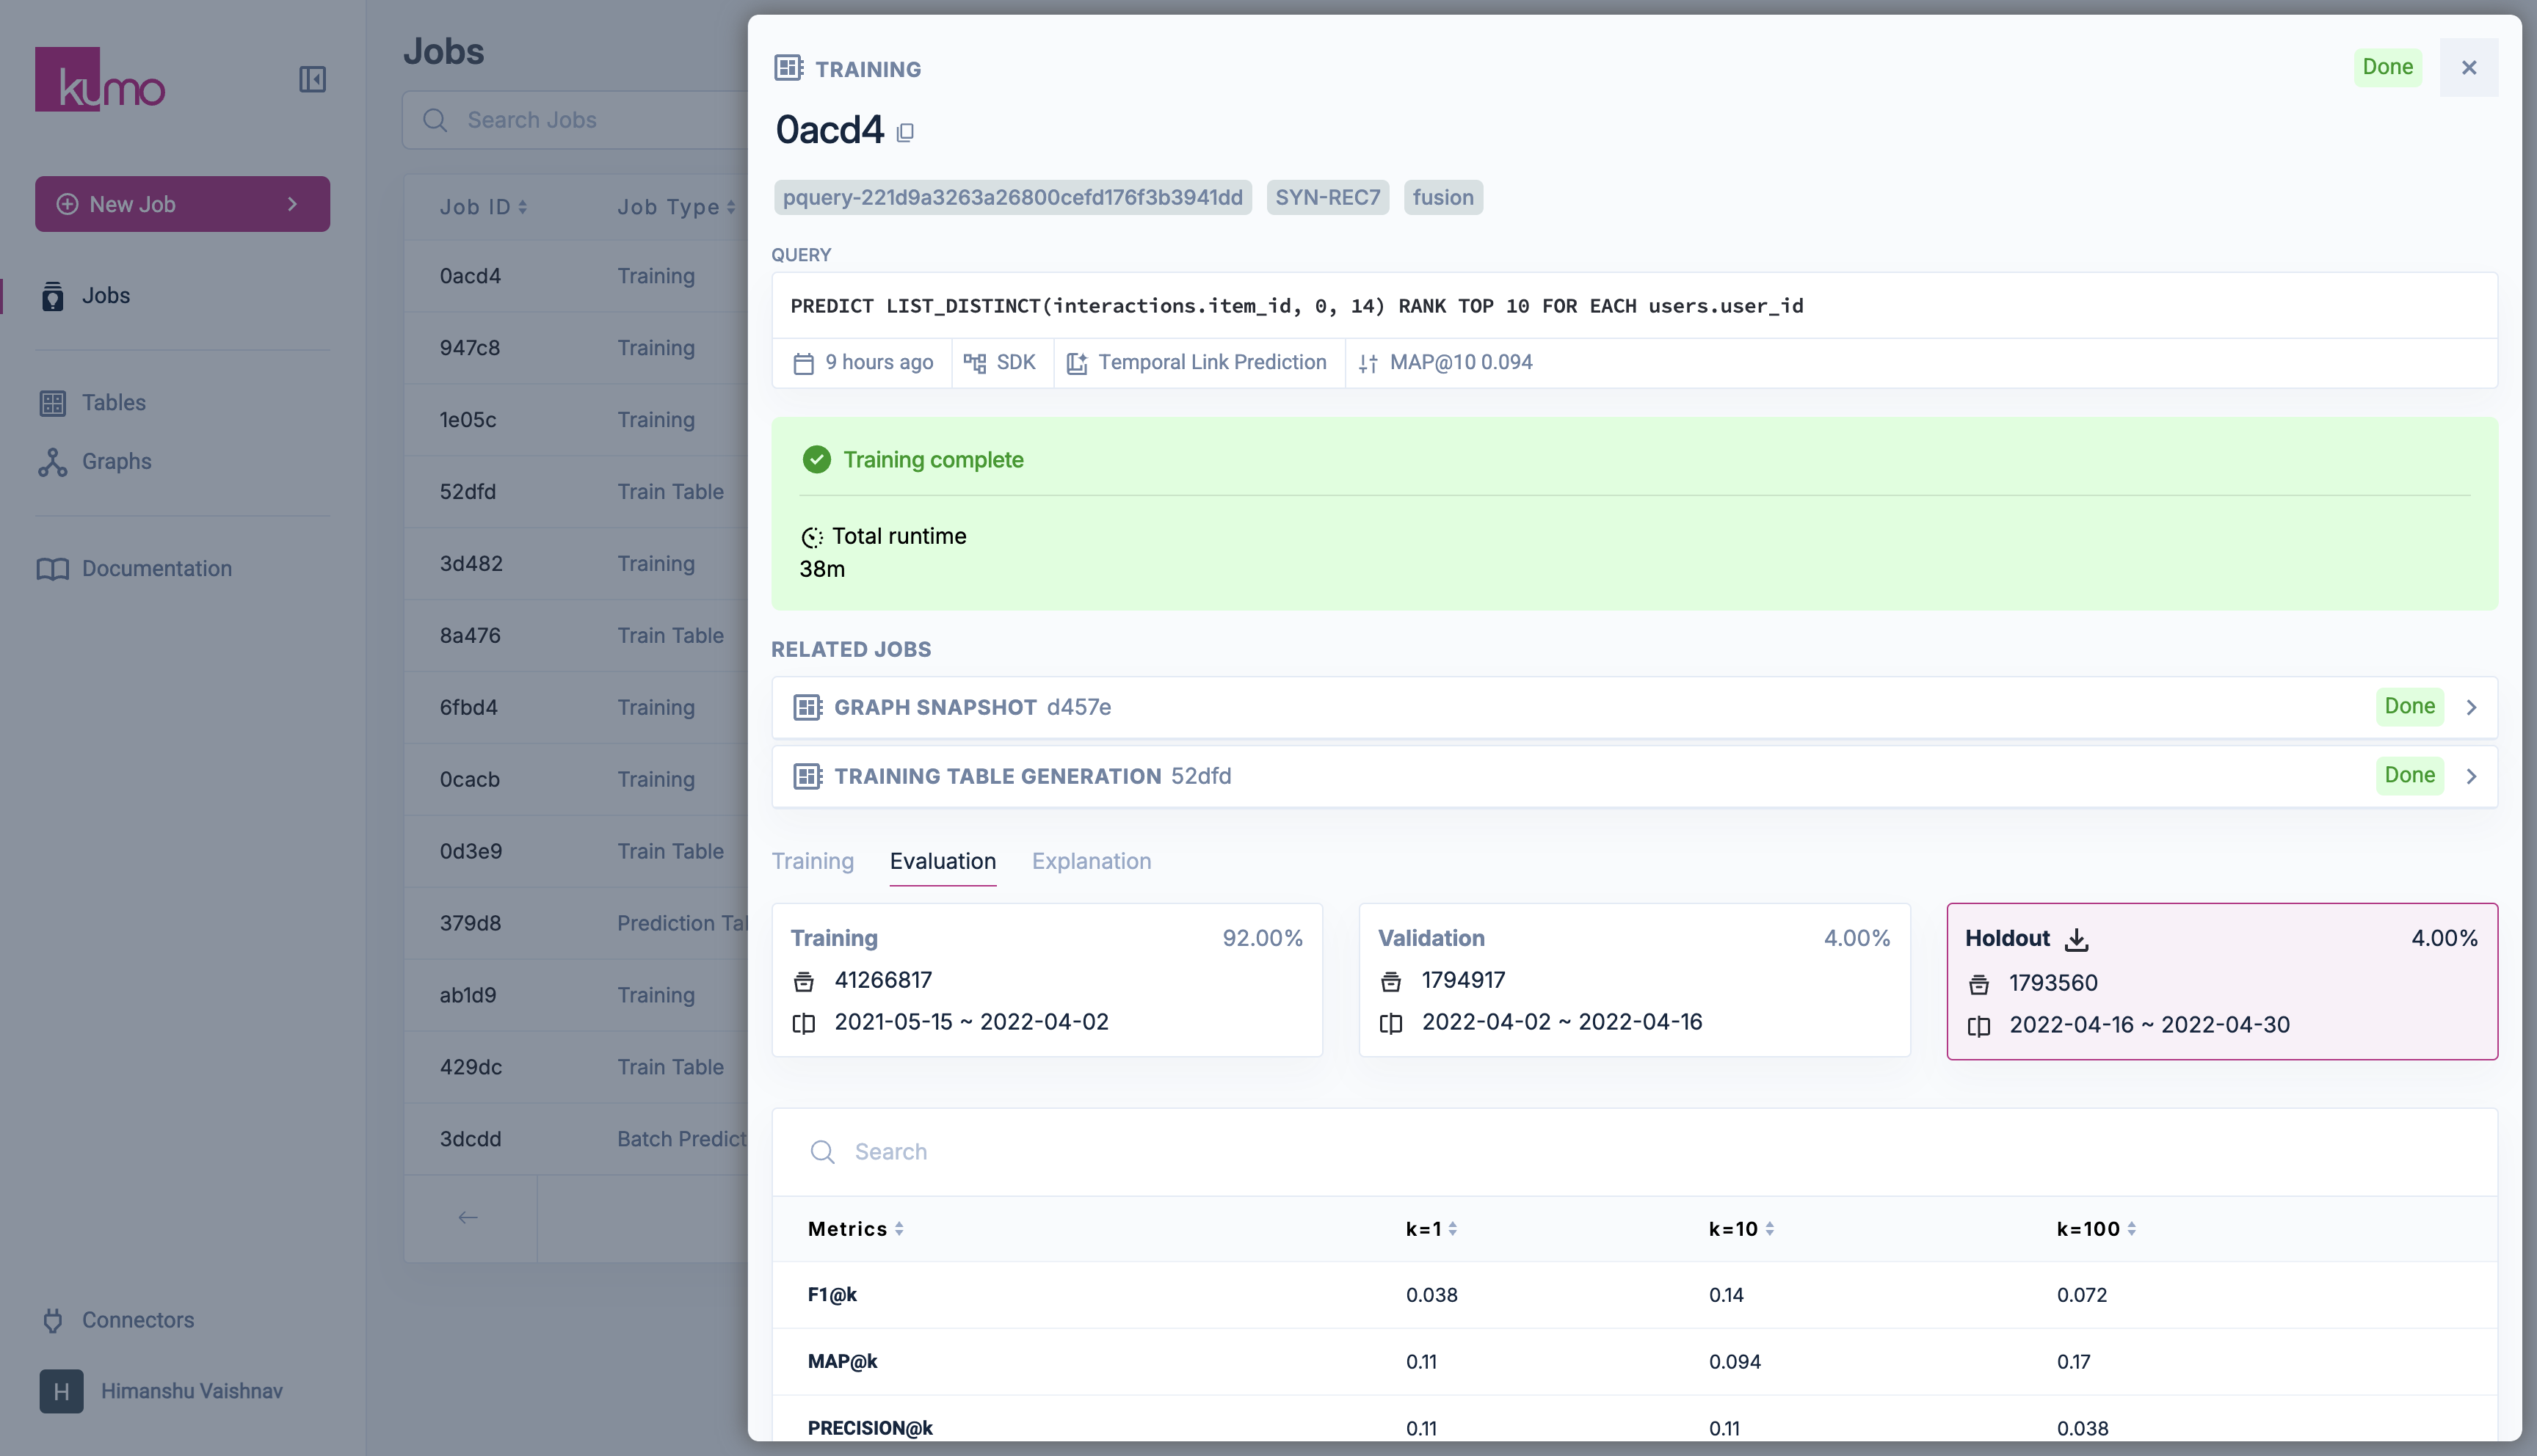The image size is (2537, 1456).
Task: Open Documentation in sidebar
Action: (156, 568)
